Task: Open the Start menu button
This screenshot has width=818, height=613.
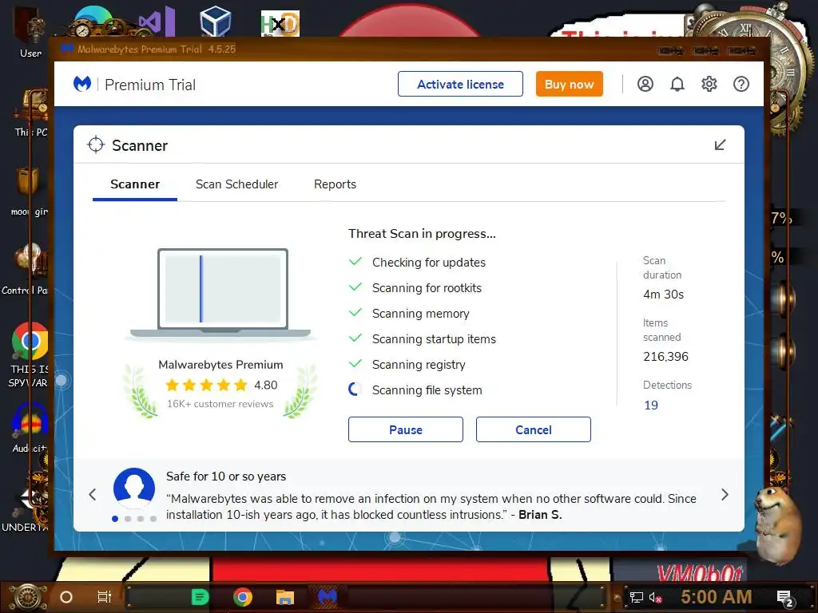Action: tap(28, 597)
